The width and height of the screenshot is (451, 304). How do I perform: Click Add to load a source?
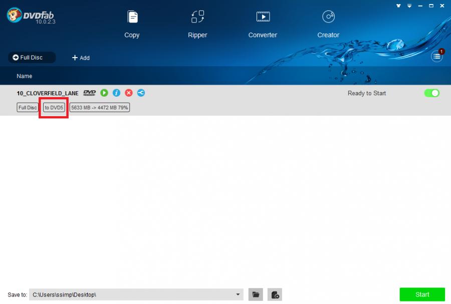point(81,58)
